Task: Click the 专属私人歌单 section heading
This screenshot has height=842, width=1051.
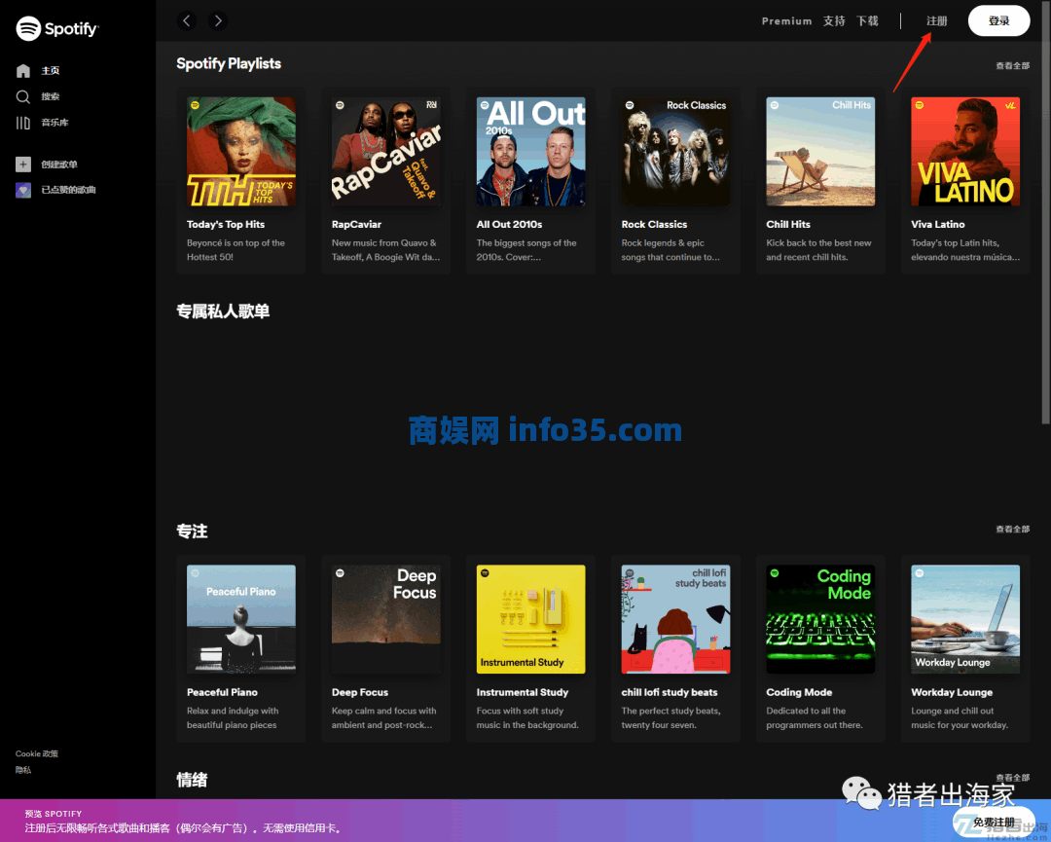Action: (x=223, y=311)
